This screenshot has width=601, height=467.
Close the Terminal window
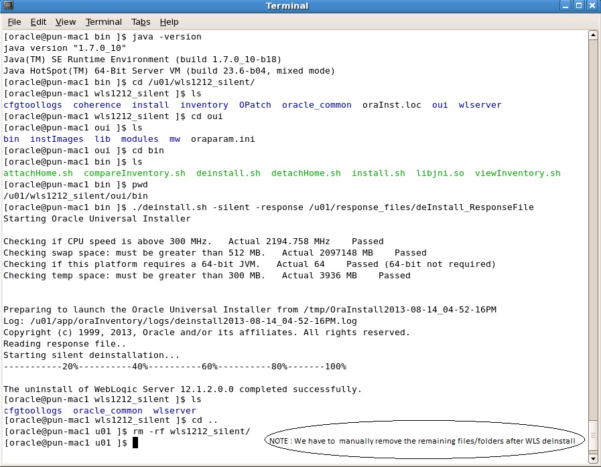592,6
